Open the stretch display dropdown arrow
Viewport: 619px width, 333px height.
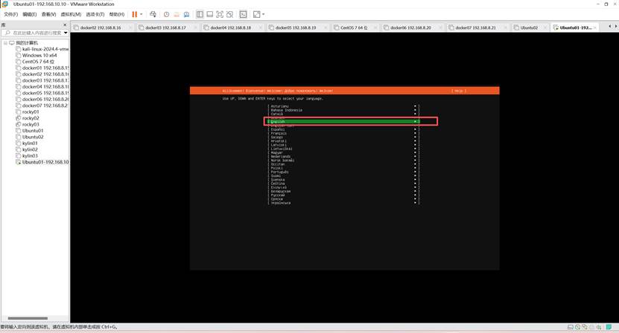263,14
